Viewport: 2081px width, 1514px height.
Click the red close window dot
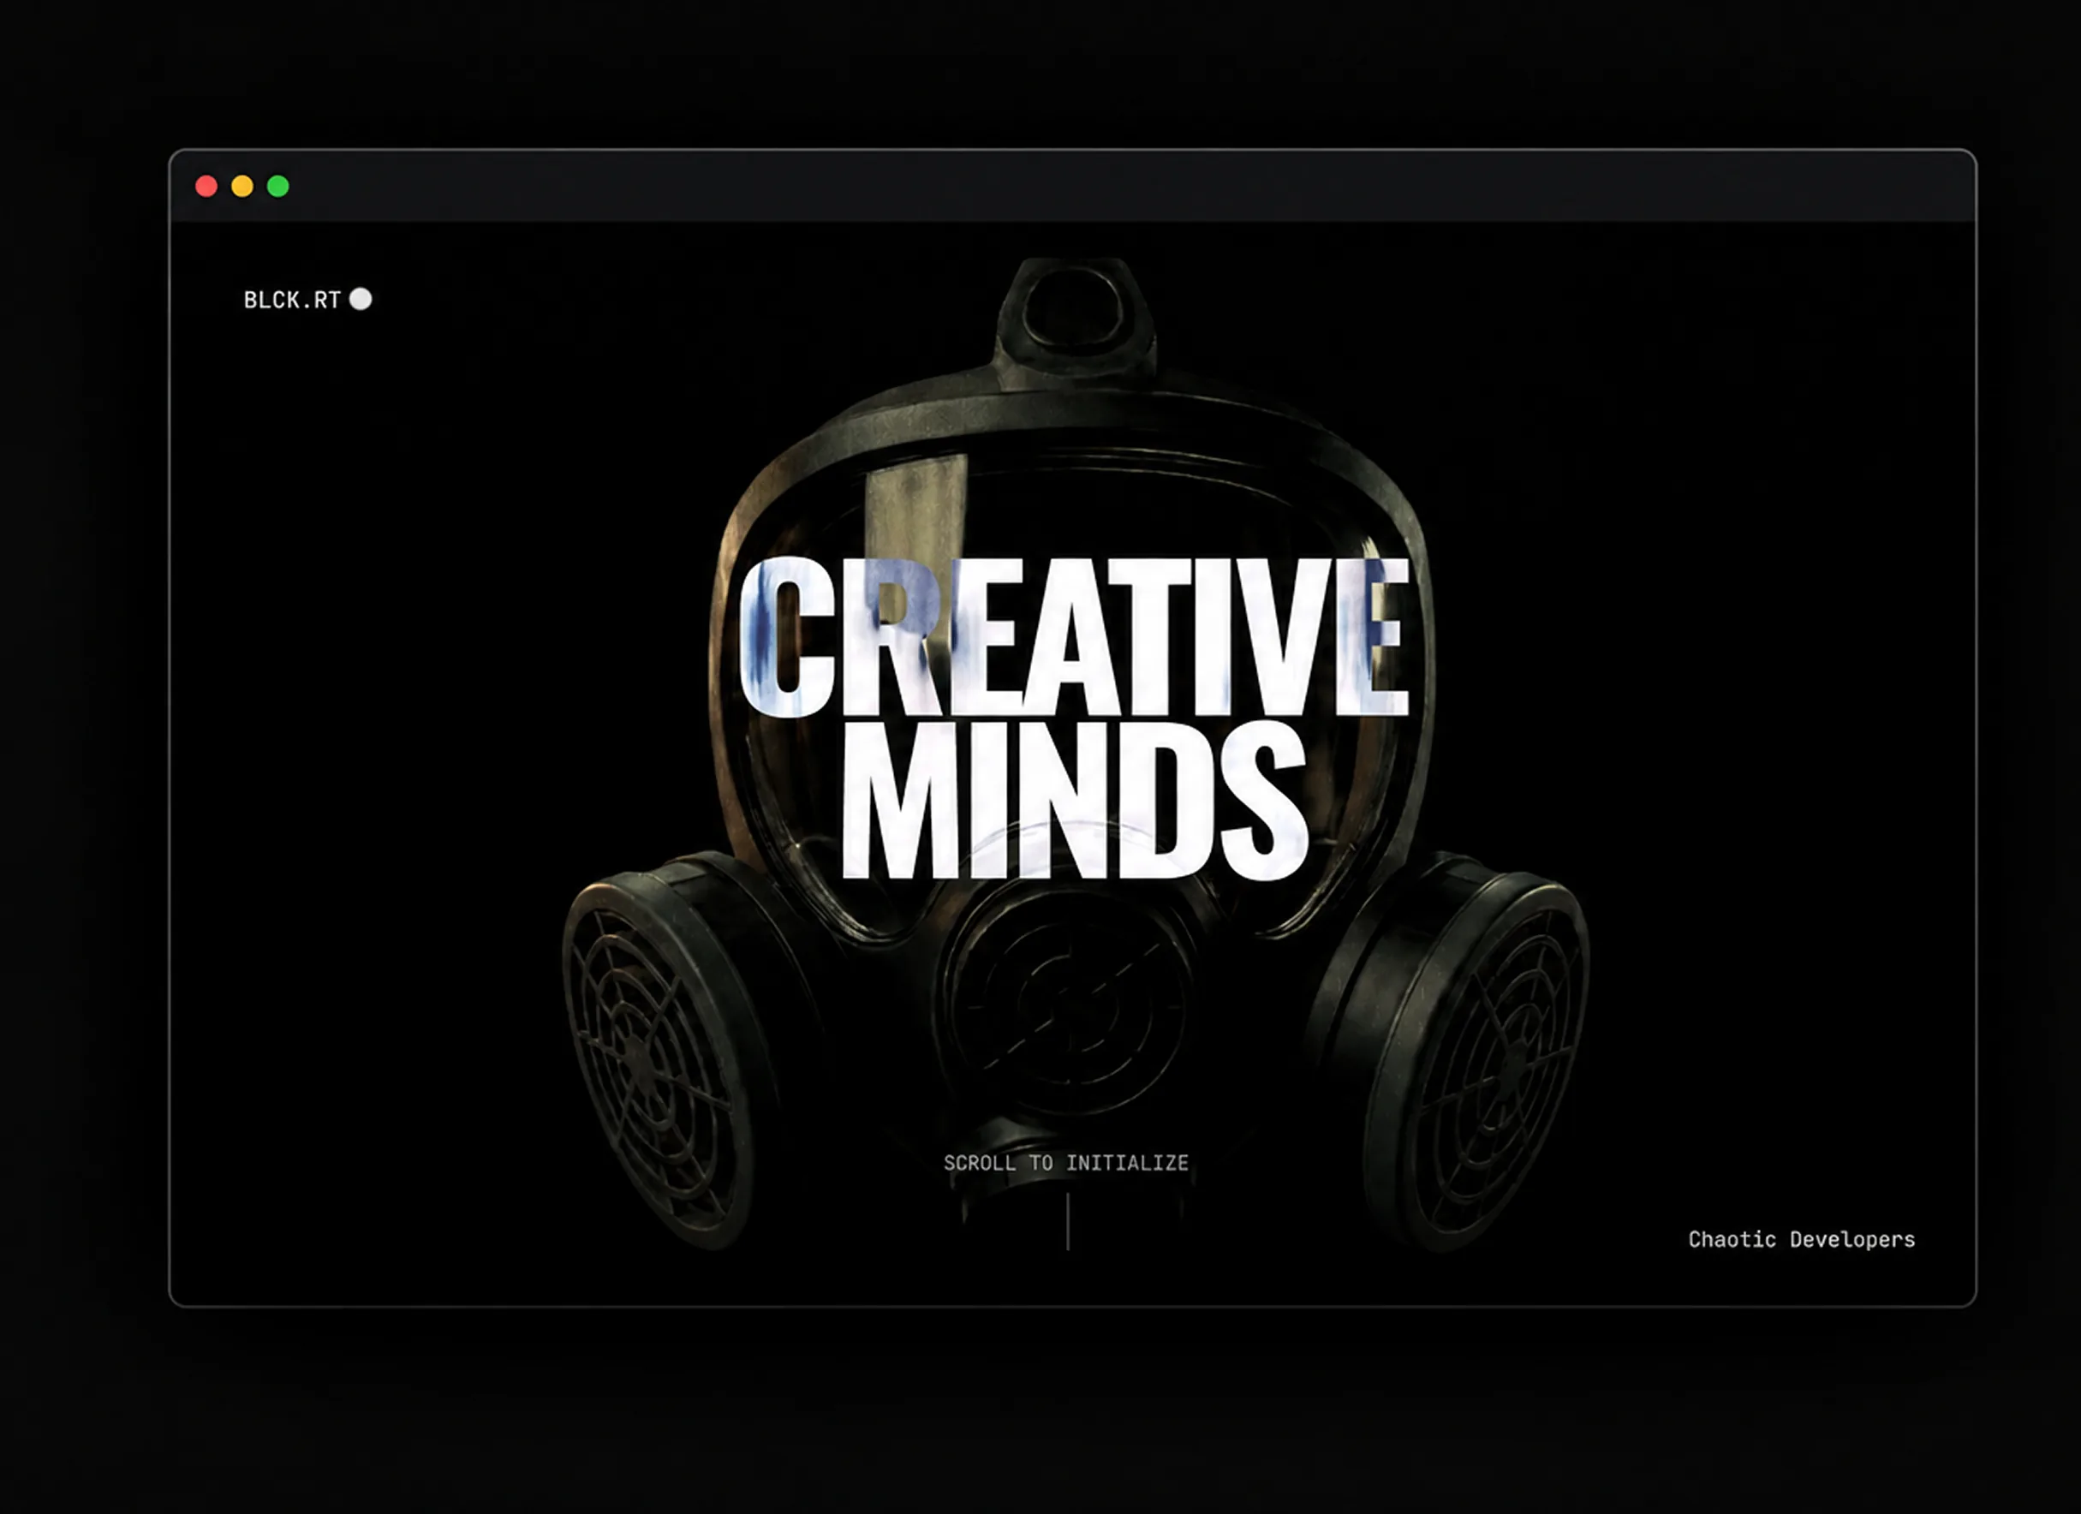(x=206, y=187)
